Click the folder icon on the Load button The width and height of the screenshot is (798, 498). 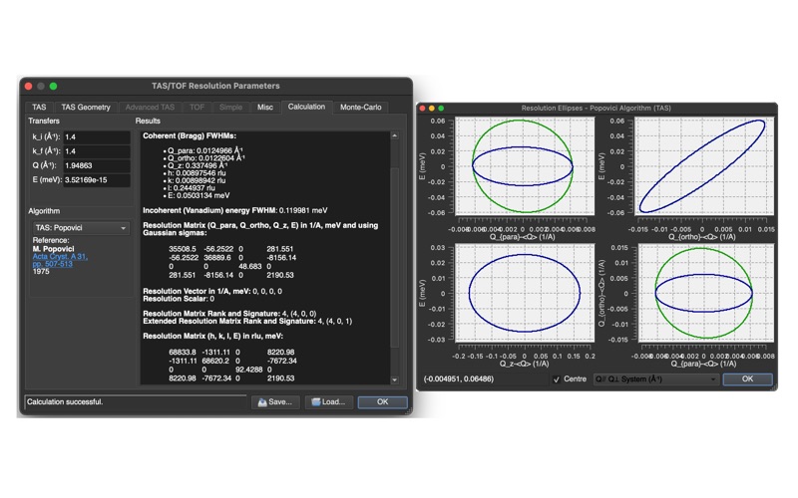click(x=316, y=402)
